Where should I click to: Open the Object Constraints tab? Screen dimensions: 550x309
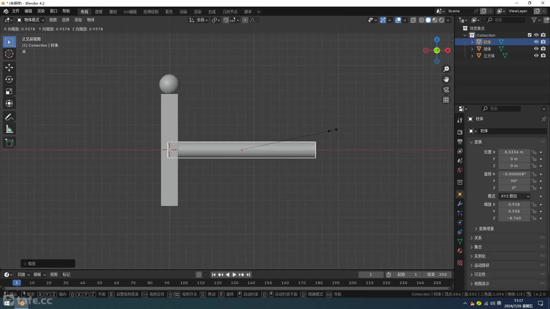click(x=460, y=232)
